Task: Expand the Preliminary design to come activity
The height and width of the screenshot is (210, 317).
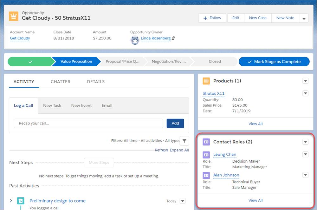Action: [11, 201]
